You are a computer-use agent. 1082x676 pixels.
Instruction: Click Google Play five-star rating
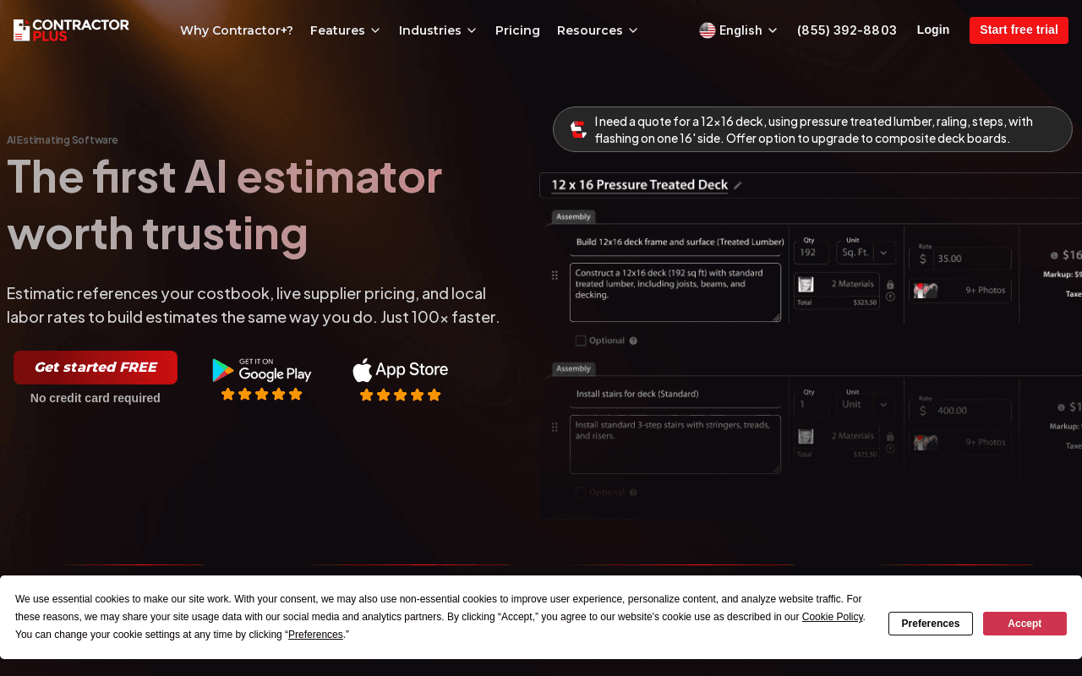(262, 395)
